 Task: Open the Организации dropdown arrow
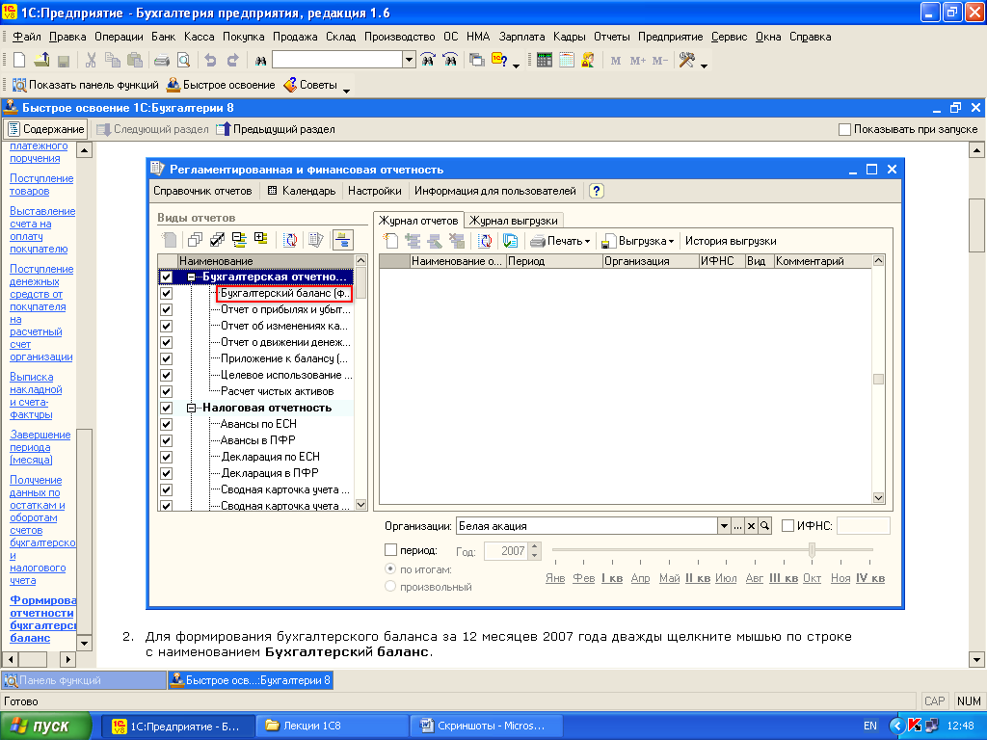pos(724,526)
